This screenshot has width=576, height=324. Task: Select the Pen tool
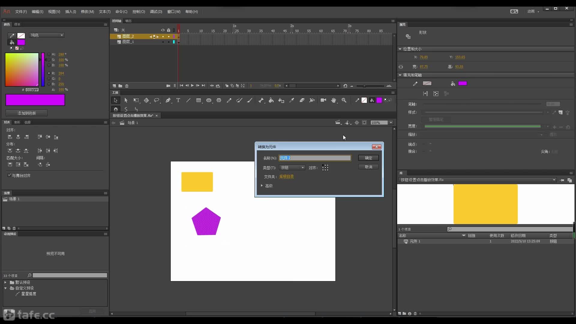point(168,100)
